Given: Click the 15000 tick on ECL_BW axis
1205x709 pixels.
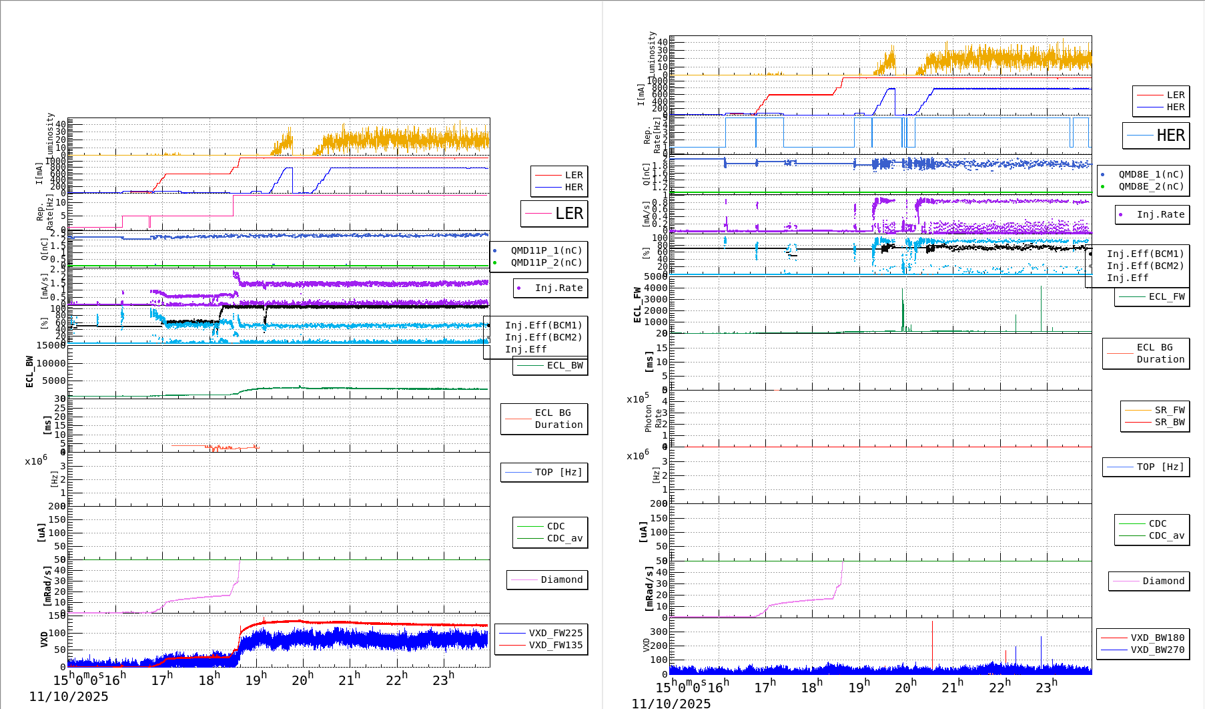Looking at the screenshot, I should click(51, 345).
